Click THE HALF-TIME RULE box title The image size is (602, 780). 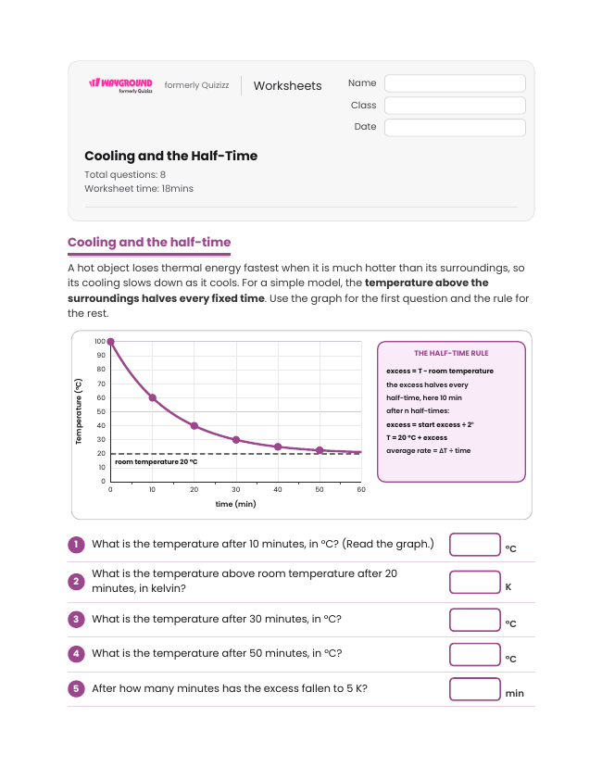(451, 353)
